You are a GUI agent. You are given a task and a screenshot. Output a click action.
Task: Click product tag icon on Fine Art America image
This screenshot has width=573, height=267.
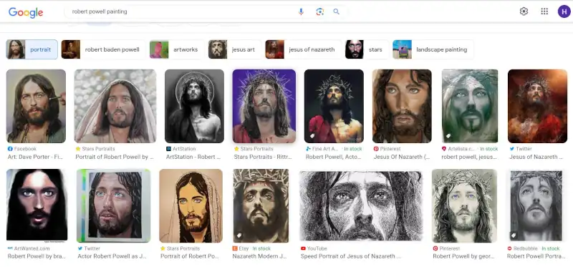(312, 136)
